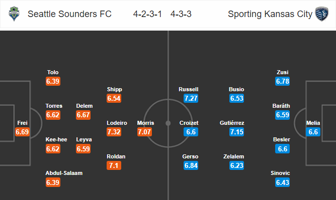
Task: Select the 4-2-3-1 formation label
Action: pyautogui.click(x=147, y=14)
